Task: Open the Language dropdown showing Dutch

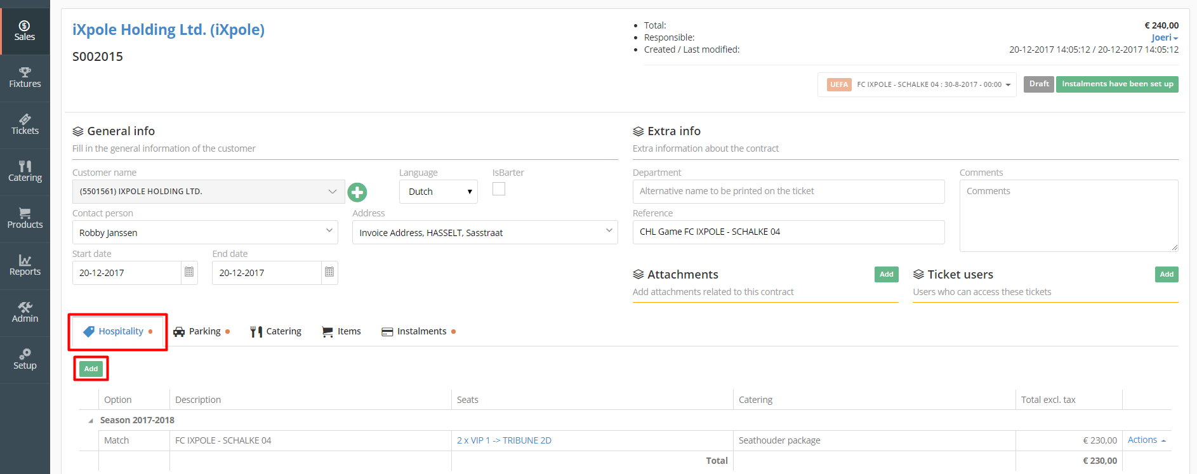Action: (439, 192)
